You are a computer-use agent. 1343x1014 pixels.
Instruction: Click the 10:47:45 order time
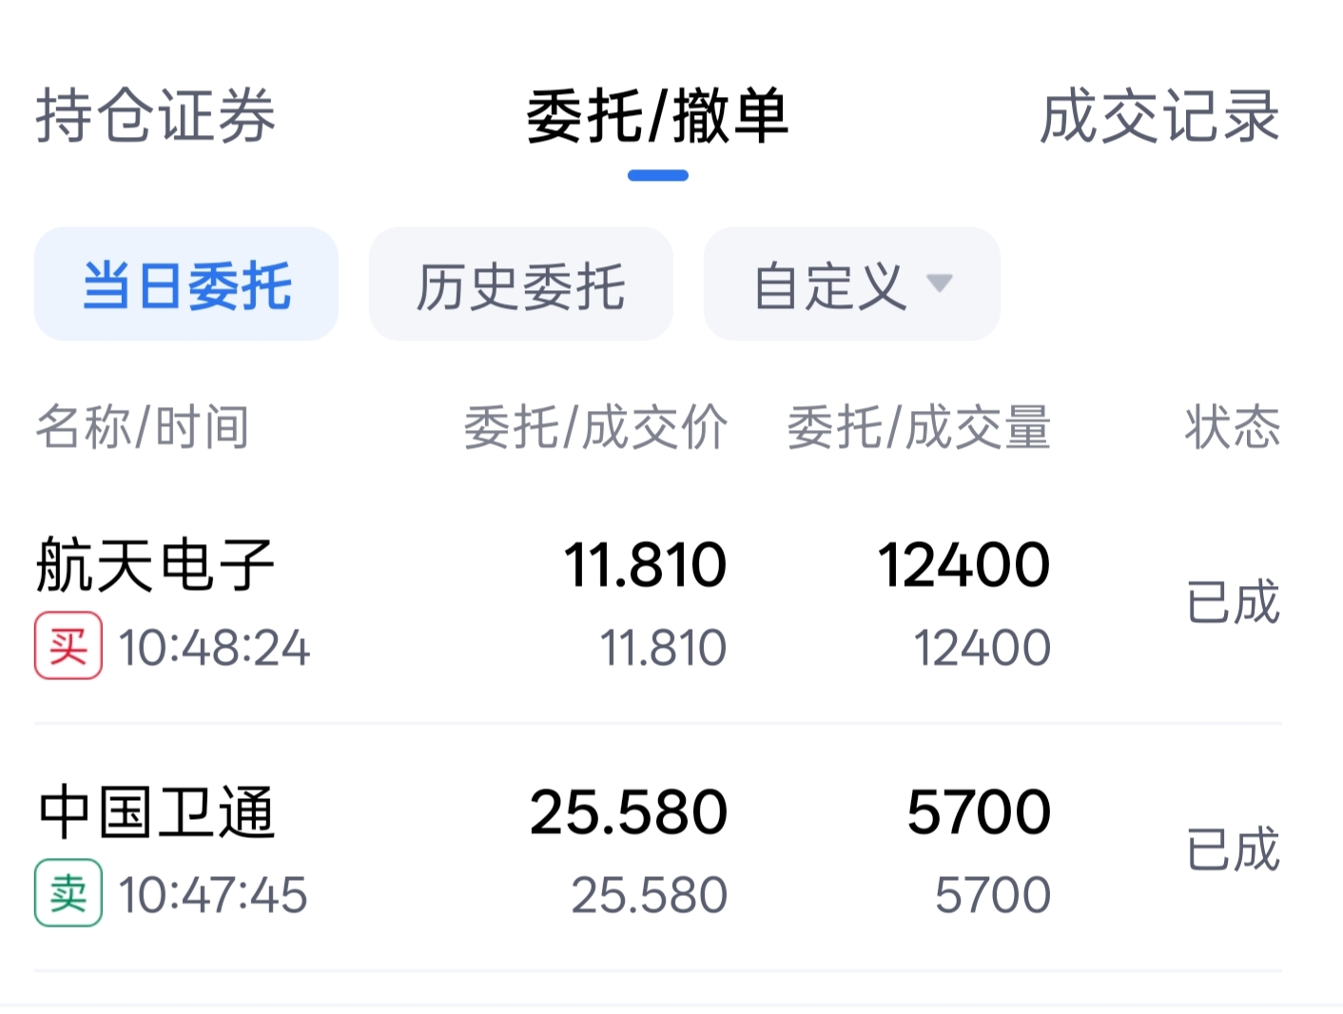pos(213,895)
